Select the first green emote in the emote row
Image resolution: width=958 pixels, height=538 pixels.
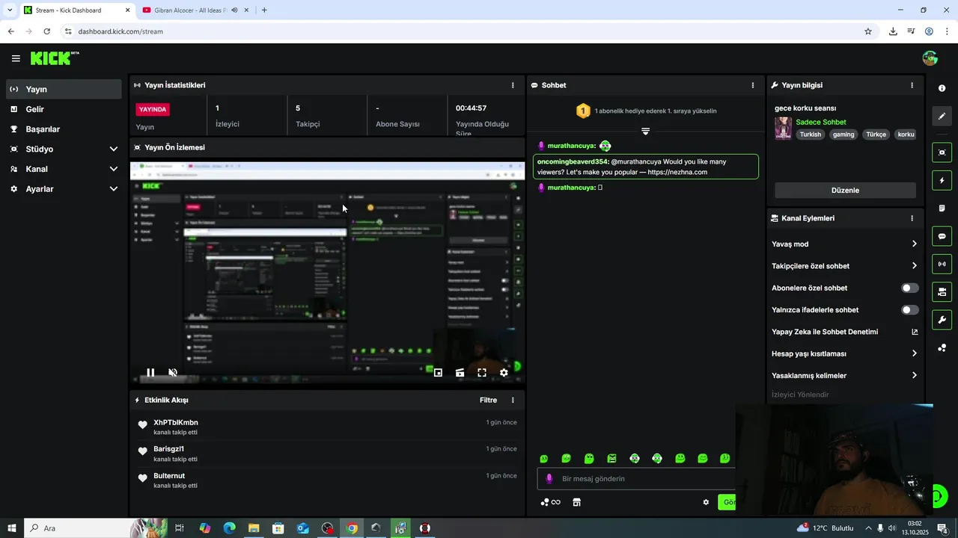point(544,459)
